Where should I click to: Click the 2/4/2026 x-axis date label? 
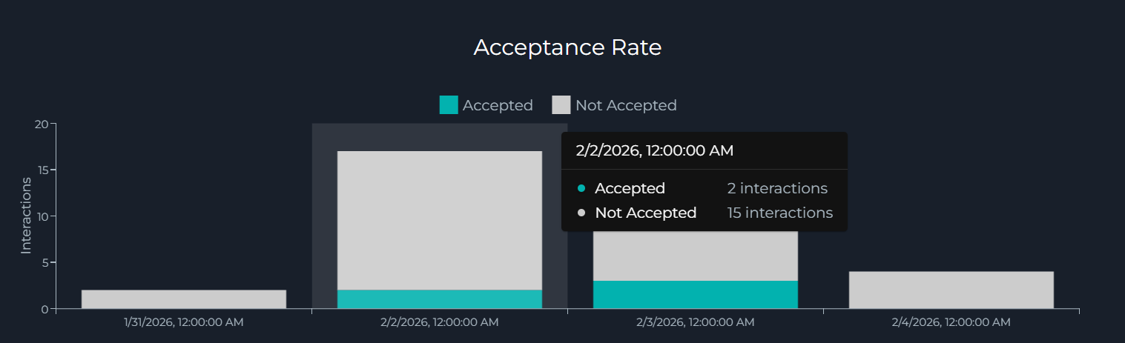click(x=951, y=322)
